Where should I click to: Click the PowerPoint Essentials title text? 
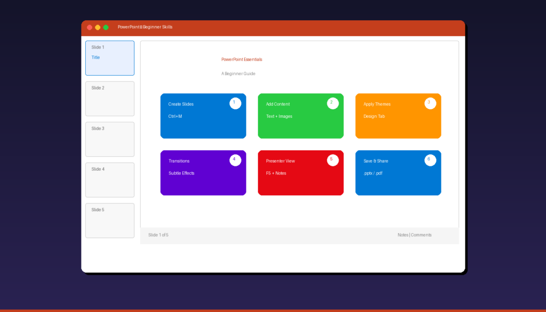(242, 59)
